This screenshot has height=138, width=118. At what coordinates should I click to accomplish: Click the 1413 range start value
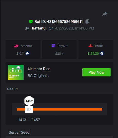coord(22,120)
